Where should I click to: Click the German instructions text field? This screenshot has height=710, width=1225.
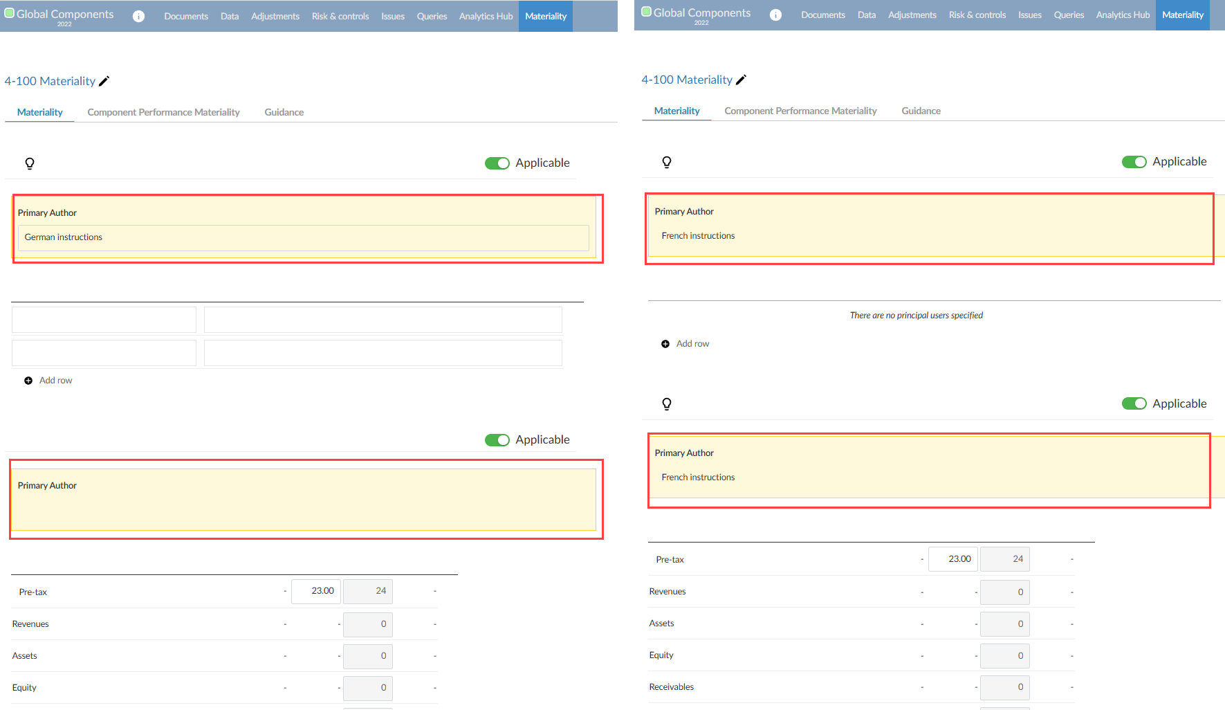click(303, 237)
